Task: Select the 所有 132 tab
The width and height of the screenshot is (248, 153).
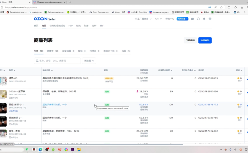Action: [x=39, y=51]
